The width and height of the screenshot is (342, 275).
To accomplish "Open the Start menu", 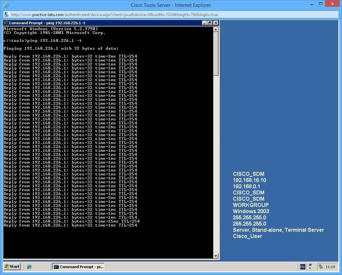I will pos(11,266).
